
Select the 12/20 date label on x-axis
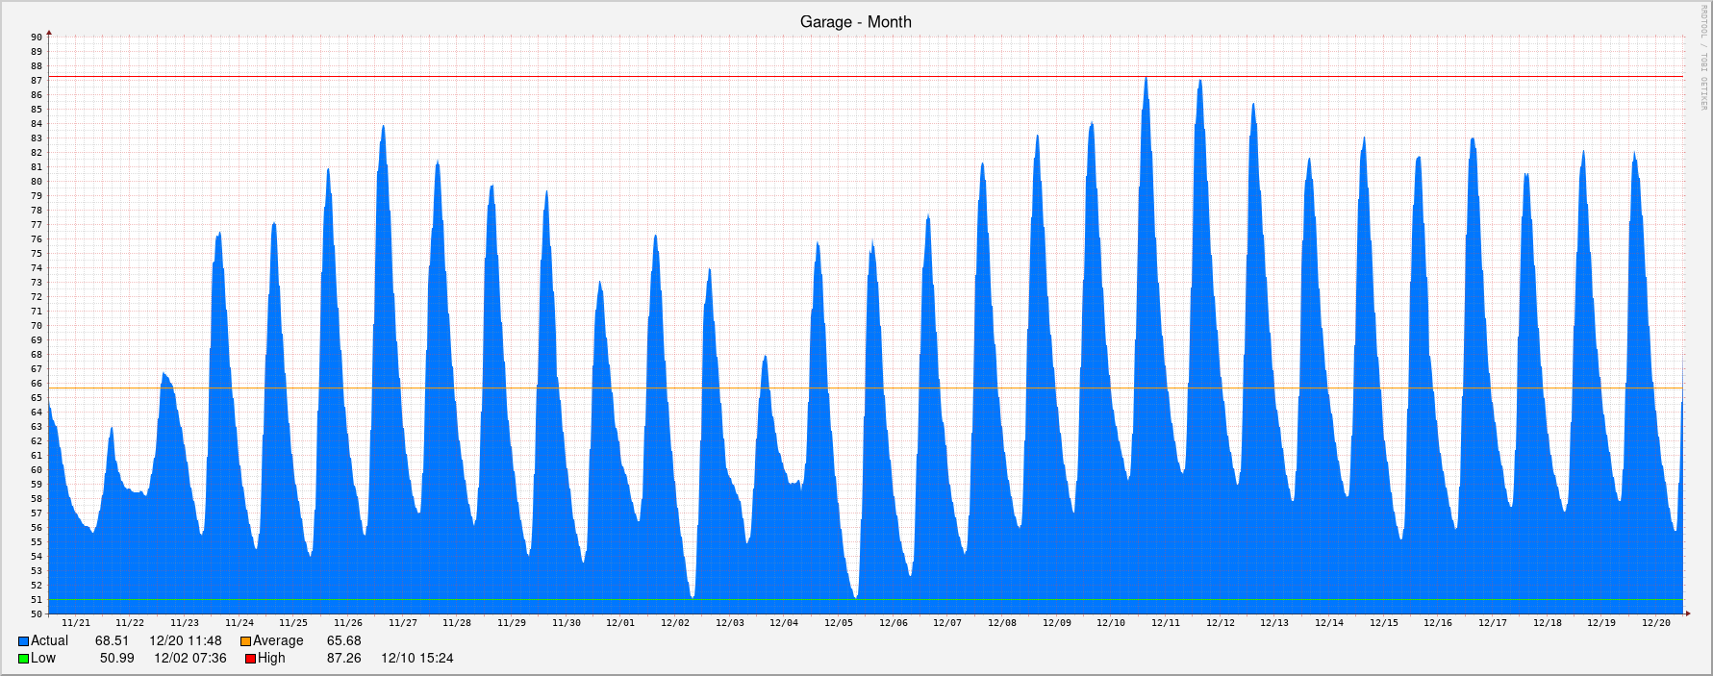click(1655, 623)
